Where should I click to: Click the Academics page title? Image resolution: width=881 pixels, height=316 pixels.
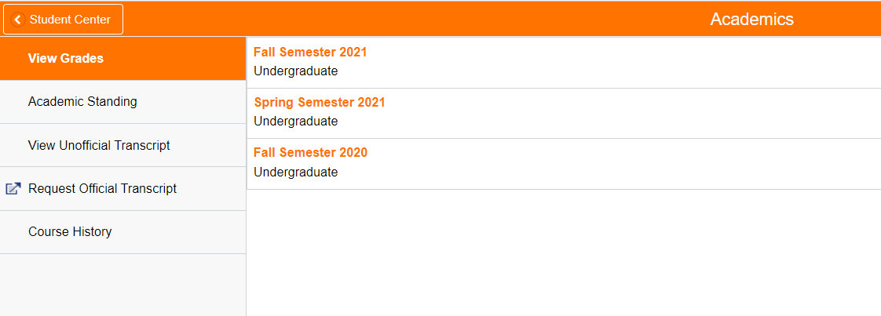(751, 20)
